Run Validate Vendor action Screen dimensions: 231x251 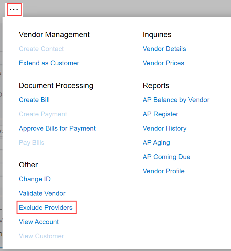(x=42, y=193)
